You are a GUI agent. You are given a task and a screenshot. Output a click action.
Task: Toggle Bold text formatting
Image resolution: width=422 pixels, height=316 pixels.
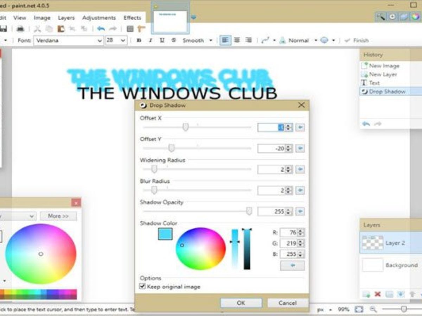[x=139, y=40]
